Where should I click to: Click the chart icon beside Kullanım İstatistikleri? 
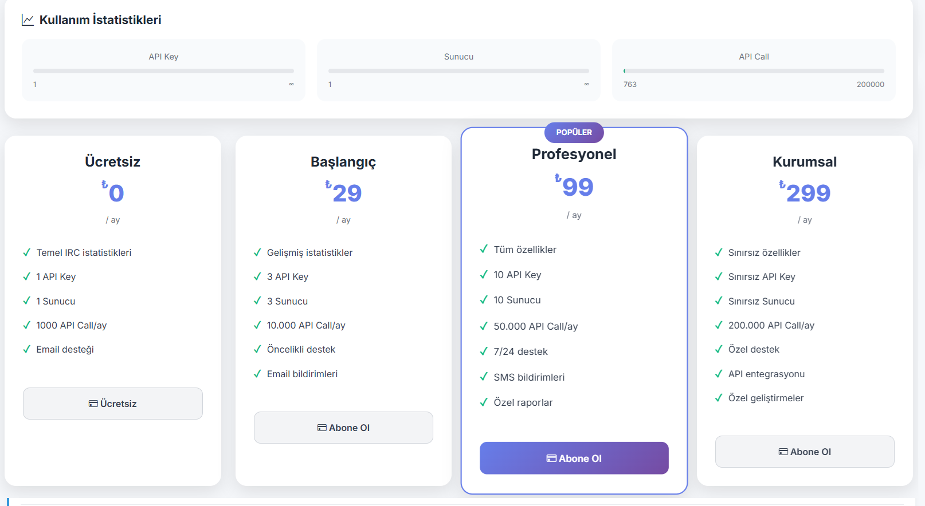pyautogui.click(x=28, y=20)
